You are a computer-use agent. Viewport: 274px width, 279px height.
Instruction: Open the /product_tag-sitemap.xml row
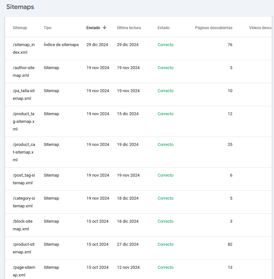tap(138, 122)
